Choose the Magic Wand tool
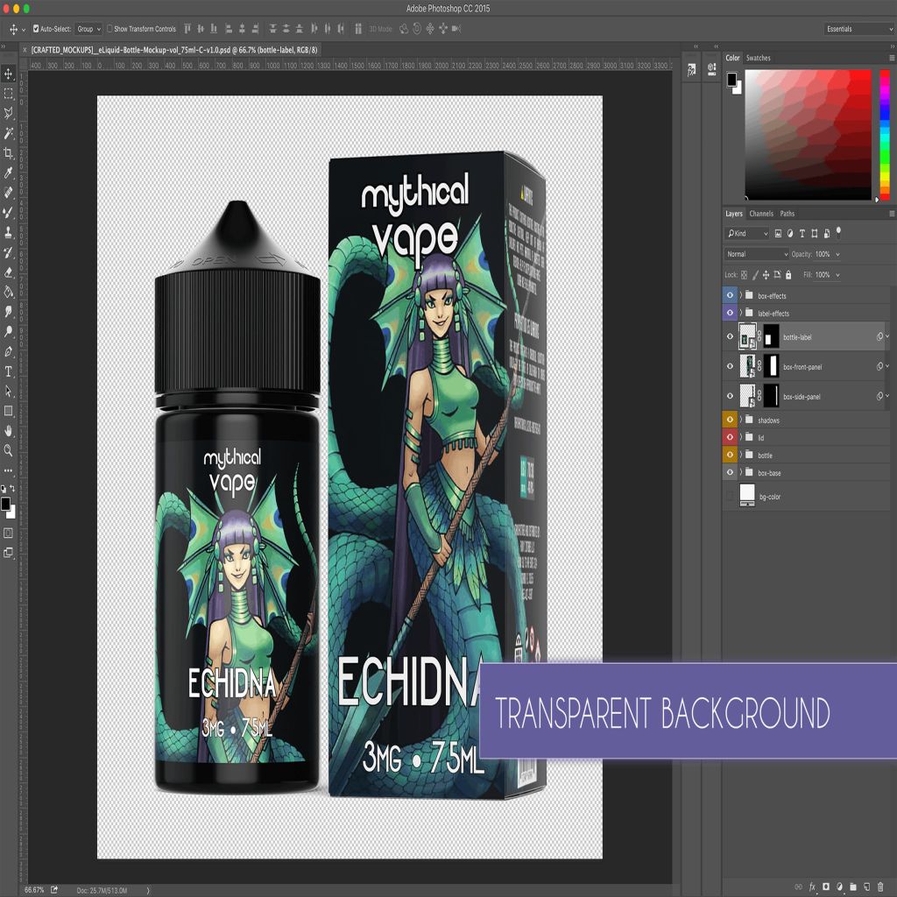Viewport: 897px width, 897px height. (9, 133)
